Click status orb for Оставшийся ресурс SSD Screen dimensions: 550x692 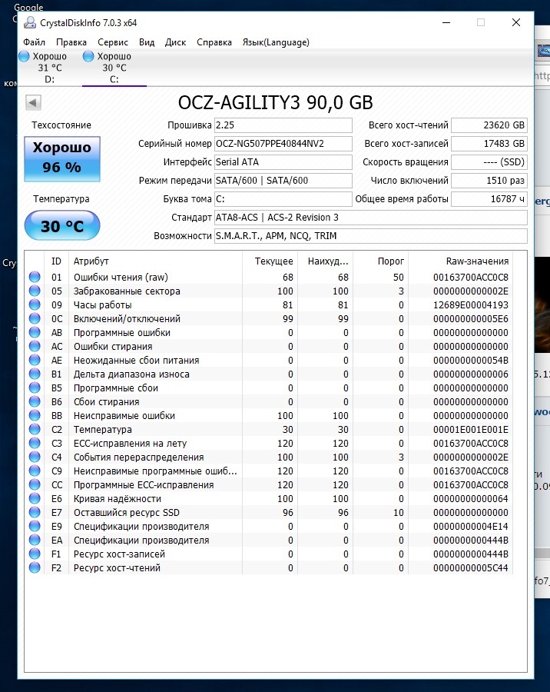pyautogui.click(x=35, y=512)
